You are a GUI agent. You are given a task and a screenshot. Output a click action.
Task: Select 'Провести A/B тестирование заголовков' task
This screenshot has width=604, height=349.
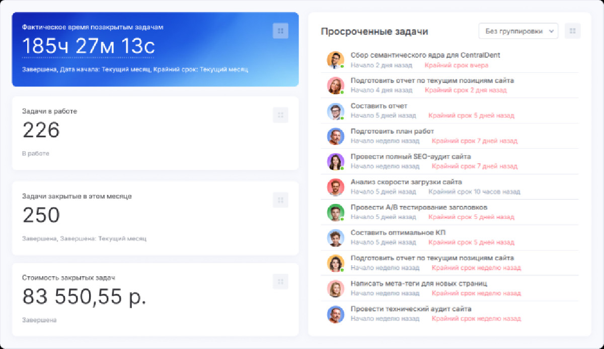[418, 207]
